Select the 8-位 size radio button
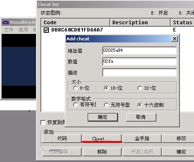Image resolution: width=194 pixels, height=162 pixels. pos(75,88)
